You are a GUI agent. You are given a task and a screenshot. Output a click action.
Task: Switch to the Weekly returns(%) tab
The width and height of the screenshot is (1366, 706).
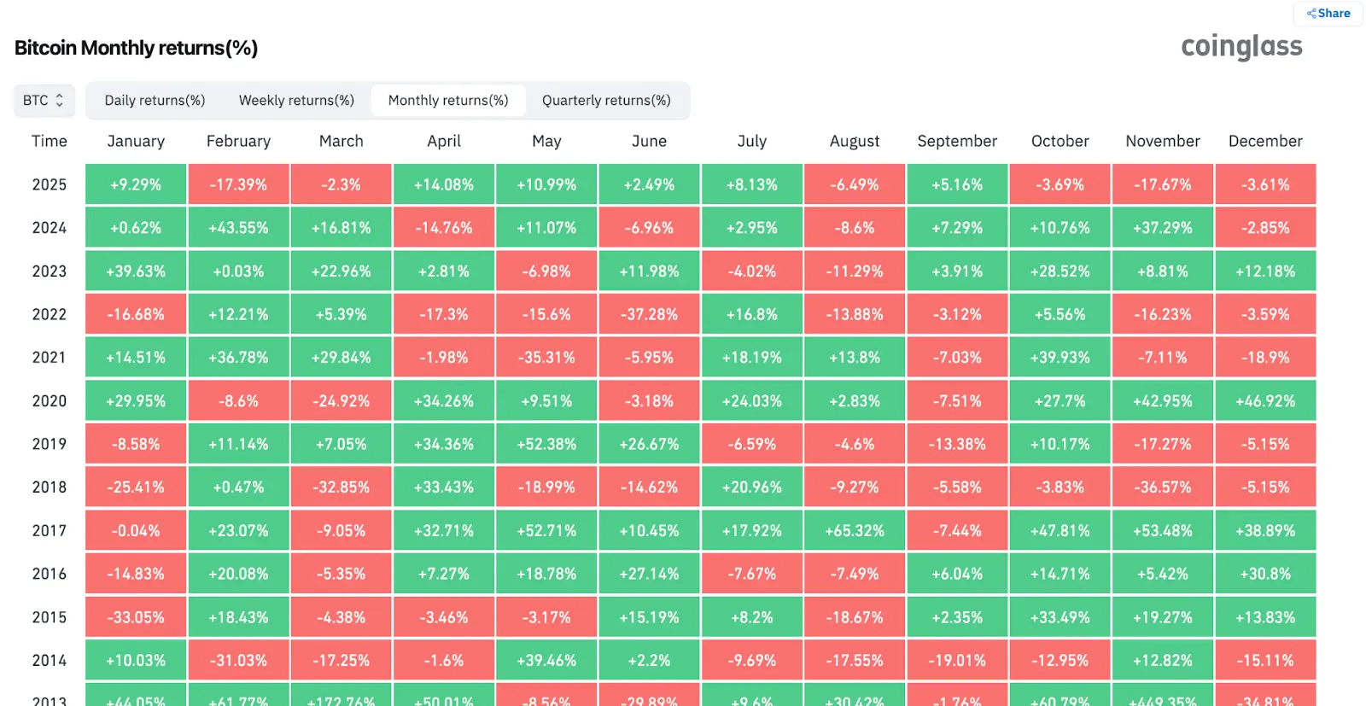(297, 100)
